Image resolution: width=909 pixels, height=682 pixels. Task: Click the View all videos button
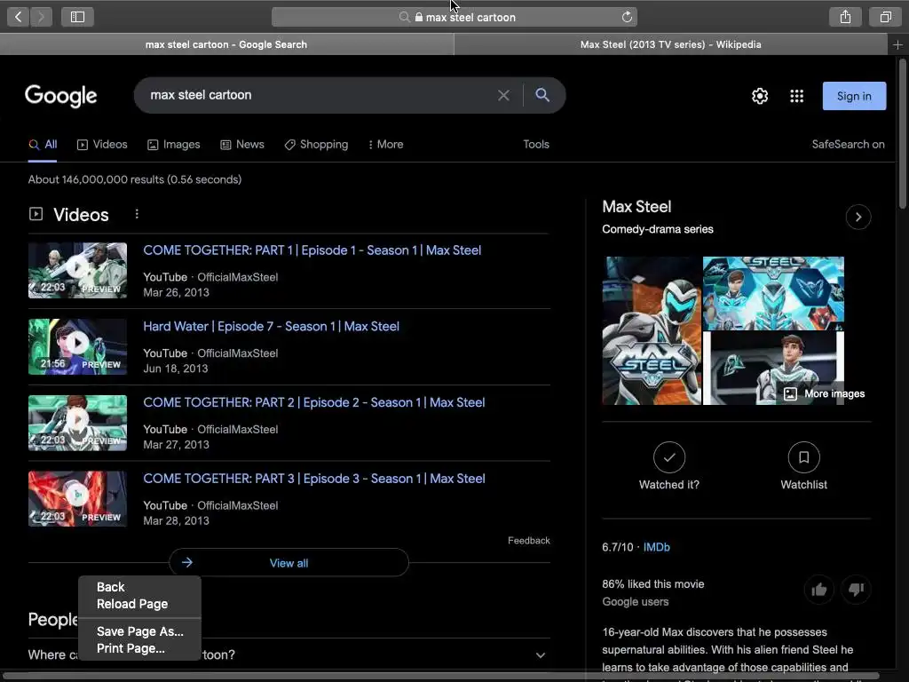pyautogui.click(x=289, y=562)
